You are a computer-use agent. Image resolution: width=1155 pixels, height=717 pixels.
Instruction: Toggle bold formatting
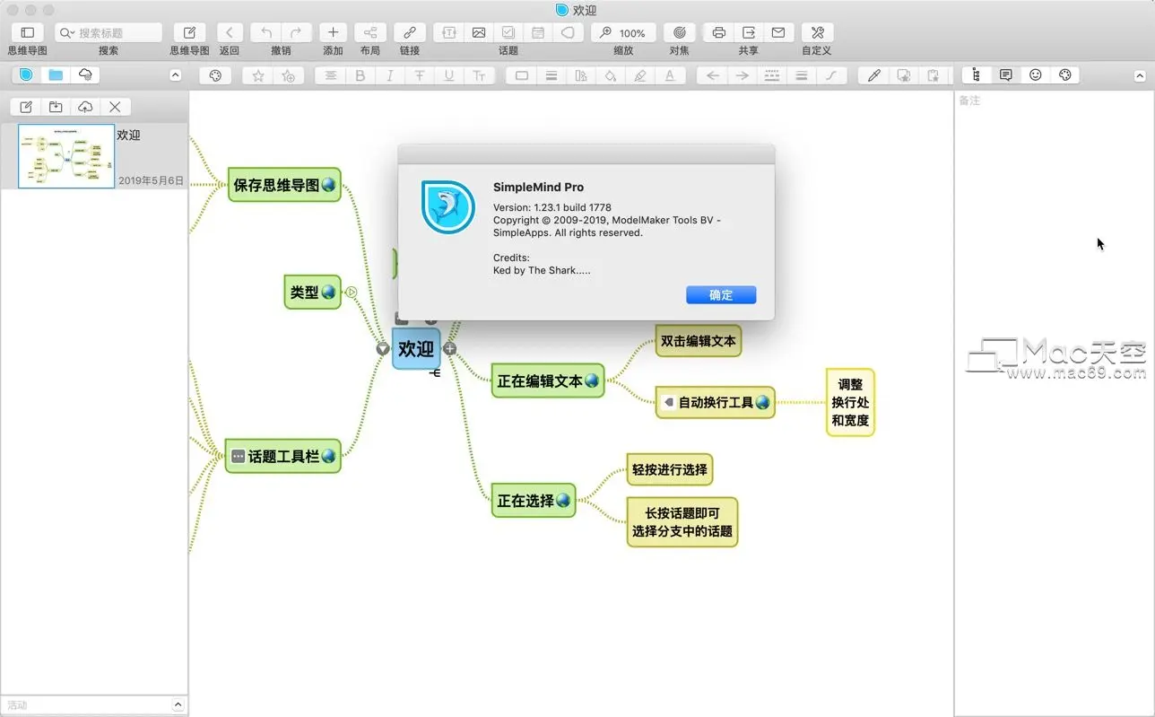(x=360, y=75)
